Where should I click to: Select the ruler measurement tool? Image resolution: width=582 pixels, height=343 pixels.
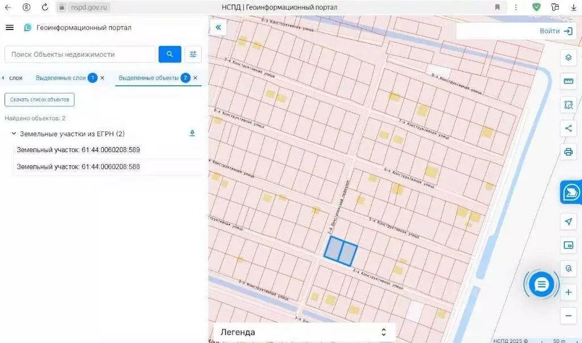pos(568,81)
